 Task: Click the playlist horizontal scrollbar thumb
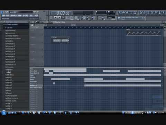point(73,25)
